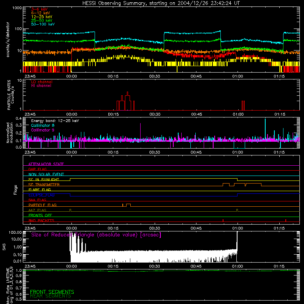This screenshot has height=304, width=304.
Task: Click the ECLIPSE FLAG label
Action: (x=41, y=195)
